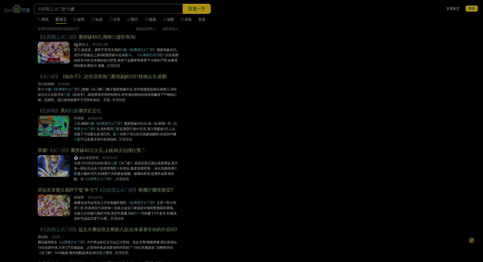
Task: Click 百度快照 under the 娱乐滚烫君呀 article
Action: [122, 179]
